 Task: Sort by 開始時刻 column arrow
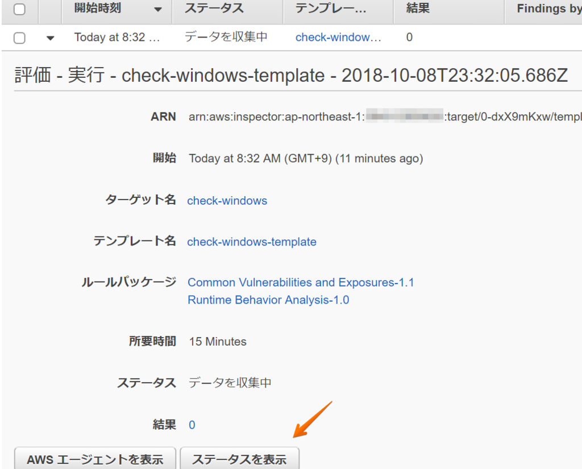pyautogui.click(x=158, y=9)
